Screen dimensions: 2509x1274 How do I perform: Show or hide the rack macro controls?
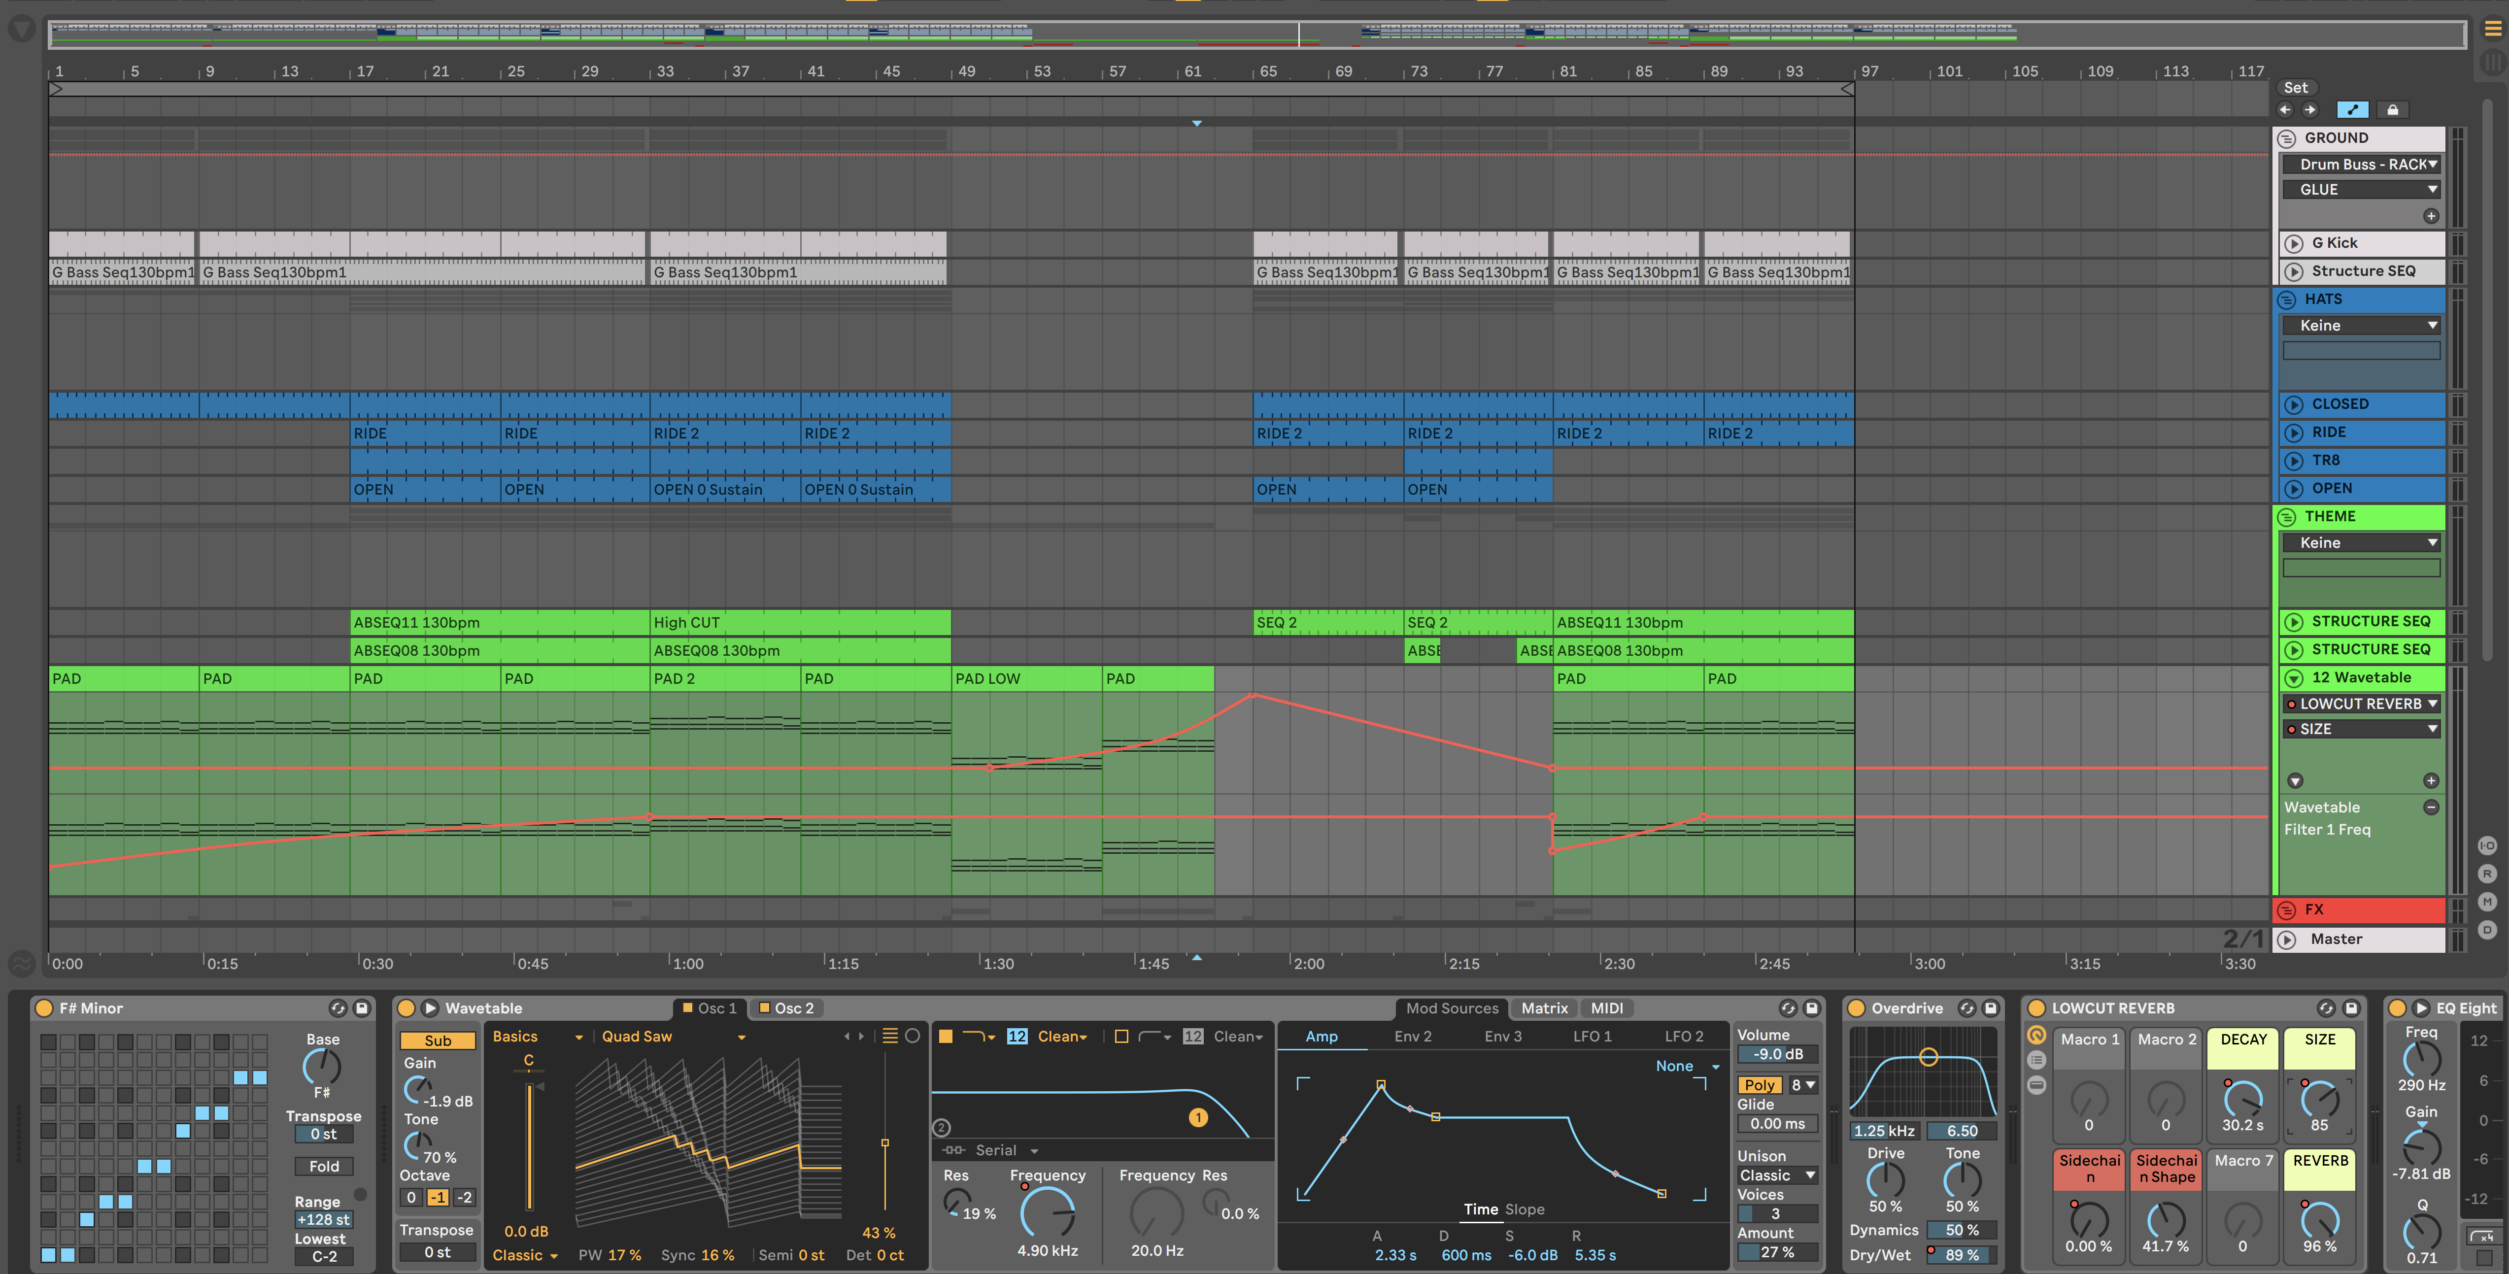[x=2035, y=1036]
